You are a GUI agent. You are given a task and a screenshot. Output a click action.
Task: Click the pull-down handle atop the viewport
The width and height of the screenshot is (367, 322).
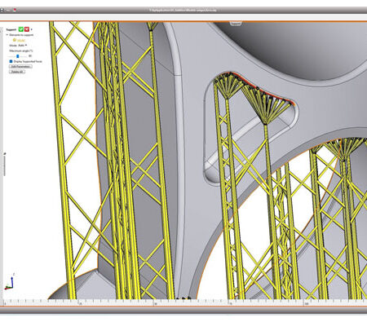tap(236, 24)
